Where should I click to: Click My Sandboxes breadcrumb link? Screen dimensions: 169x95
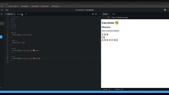tap(80, 10)
